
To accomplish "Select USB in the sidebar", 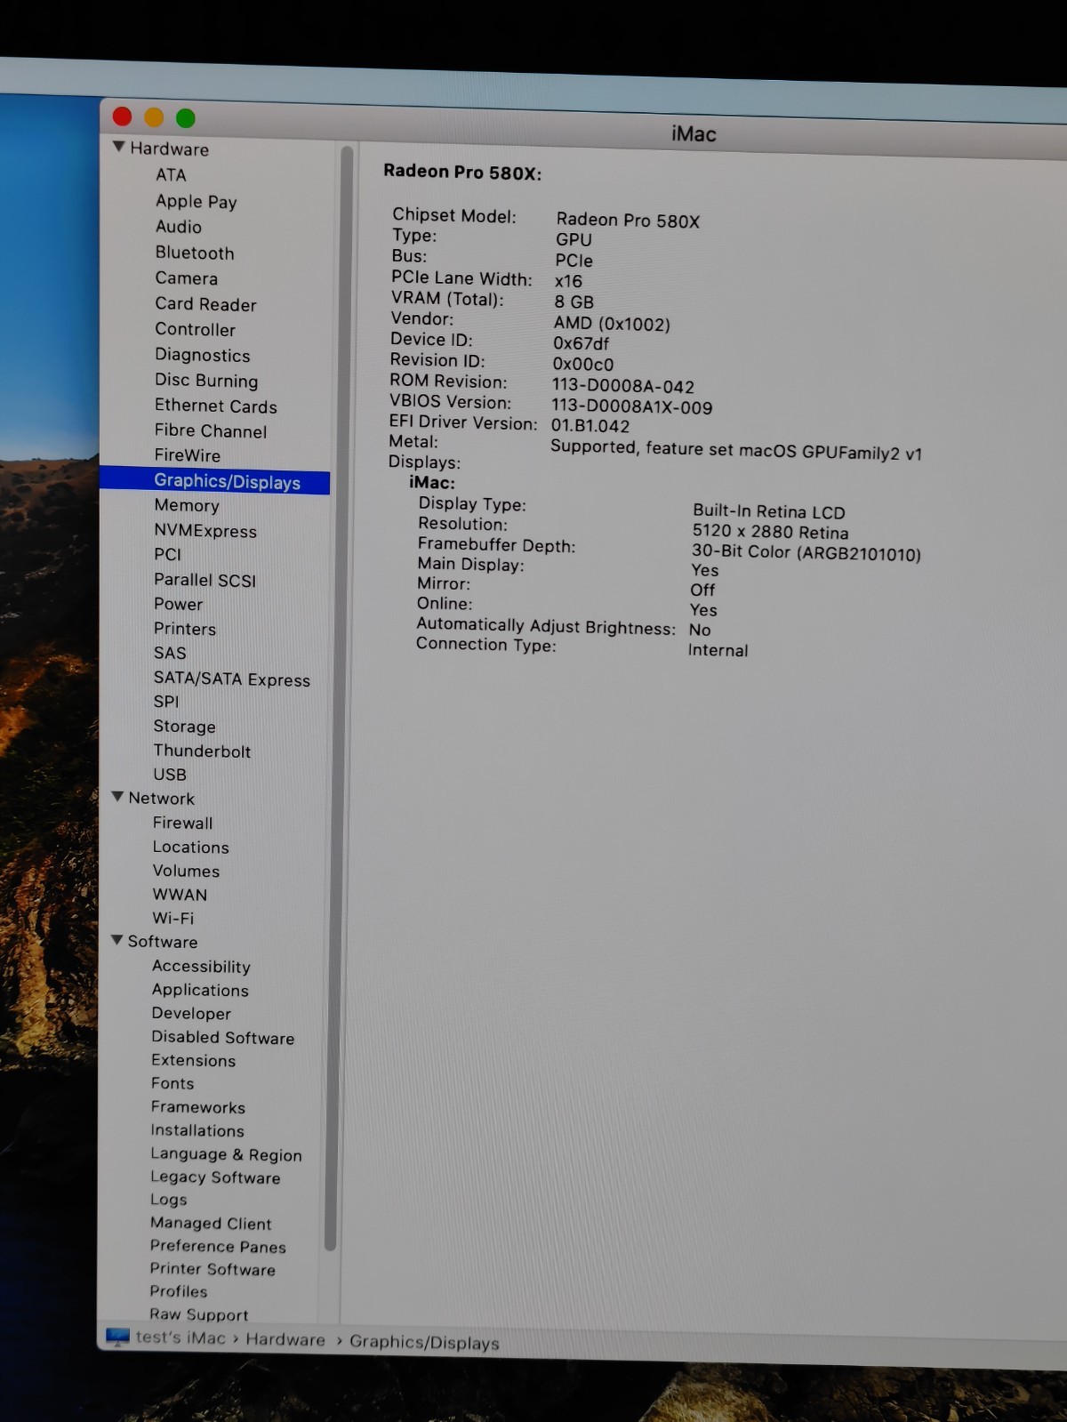I will coord(170,775).
